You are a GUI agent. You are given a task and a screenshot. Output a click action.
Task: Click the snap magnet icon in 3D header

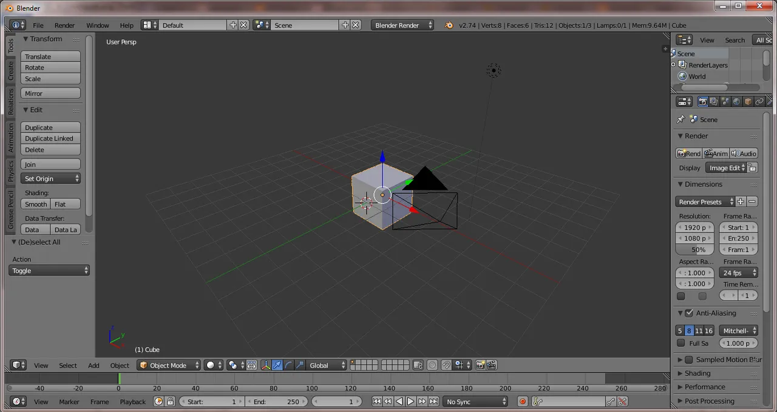[446, 365]
